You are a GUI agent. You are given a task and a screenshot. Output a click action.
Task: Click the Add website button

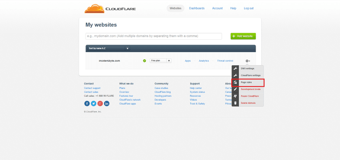(x=243, y=36)
